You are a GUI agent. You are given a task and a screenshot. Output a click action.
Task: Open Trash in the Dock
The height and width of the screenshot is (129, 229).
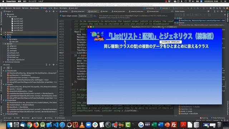(x=219, y=125)
